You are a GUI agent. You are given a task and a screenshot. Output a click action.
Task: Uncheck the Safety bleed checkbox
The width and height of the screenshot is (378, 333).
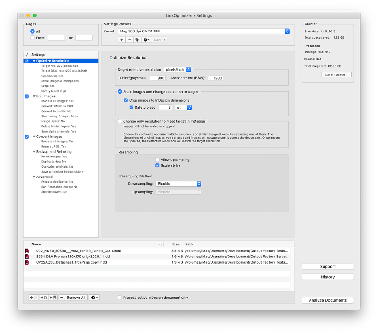(x=132, y=107)
